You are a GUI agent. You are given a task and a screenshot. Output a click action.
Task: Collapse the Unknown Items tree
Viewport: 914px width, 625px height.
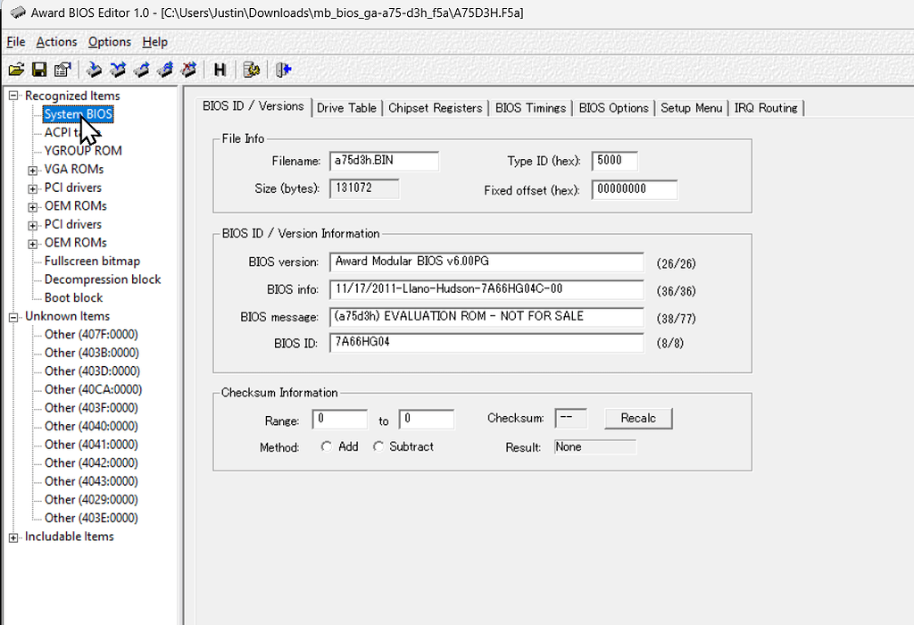tap(11, 316)
